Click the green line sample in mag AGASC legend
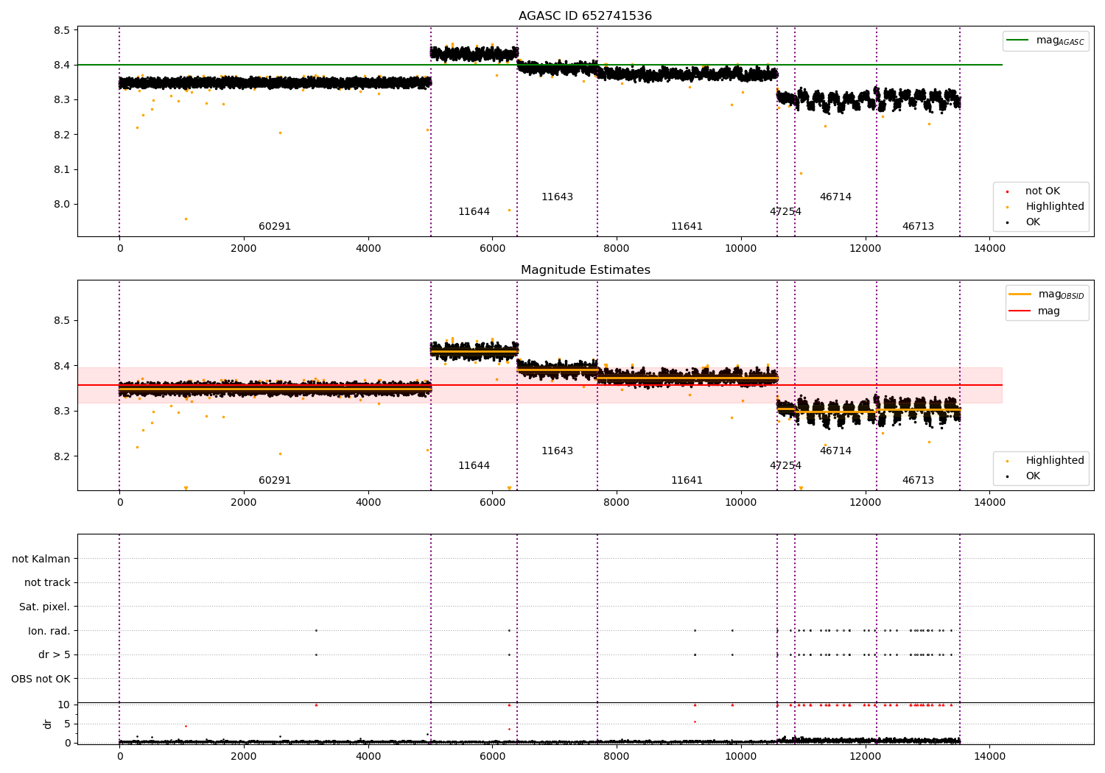 [1019, 40]
